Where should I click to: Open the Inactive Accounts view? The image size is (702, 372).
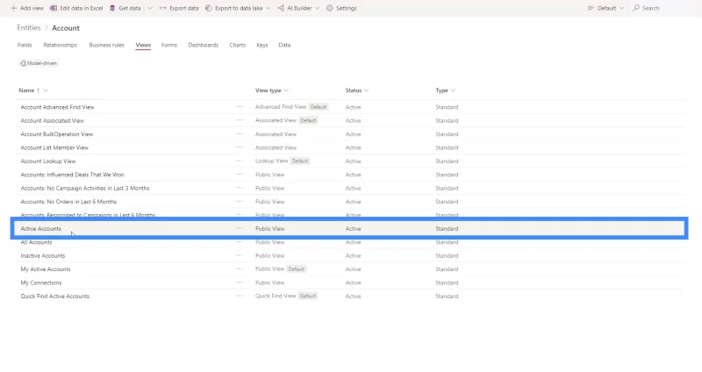pos(42,255)
